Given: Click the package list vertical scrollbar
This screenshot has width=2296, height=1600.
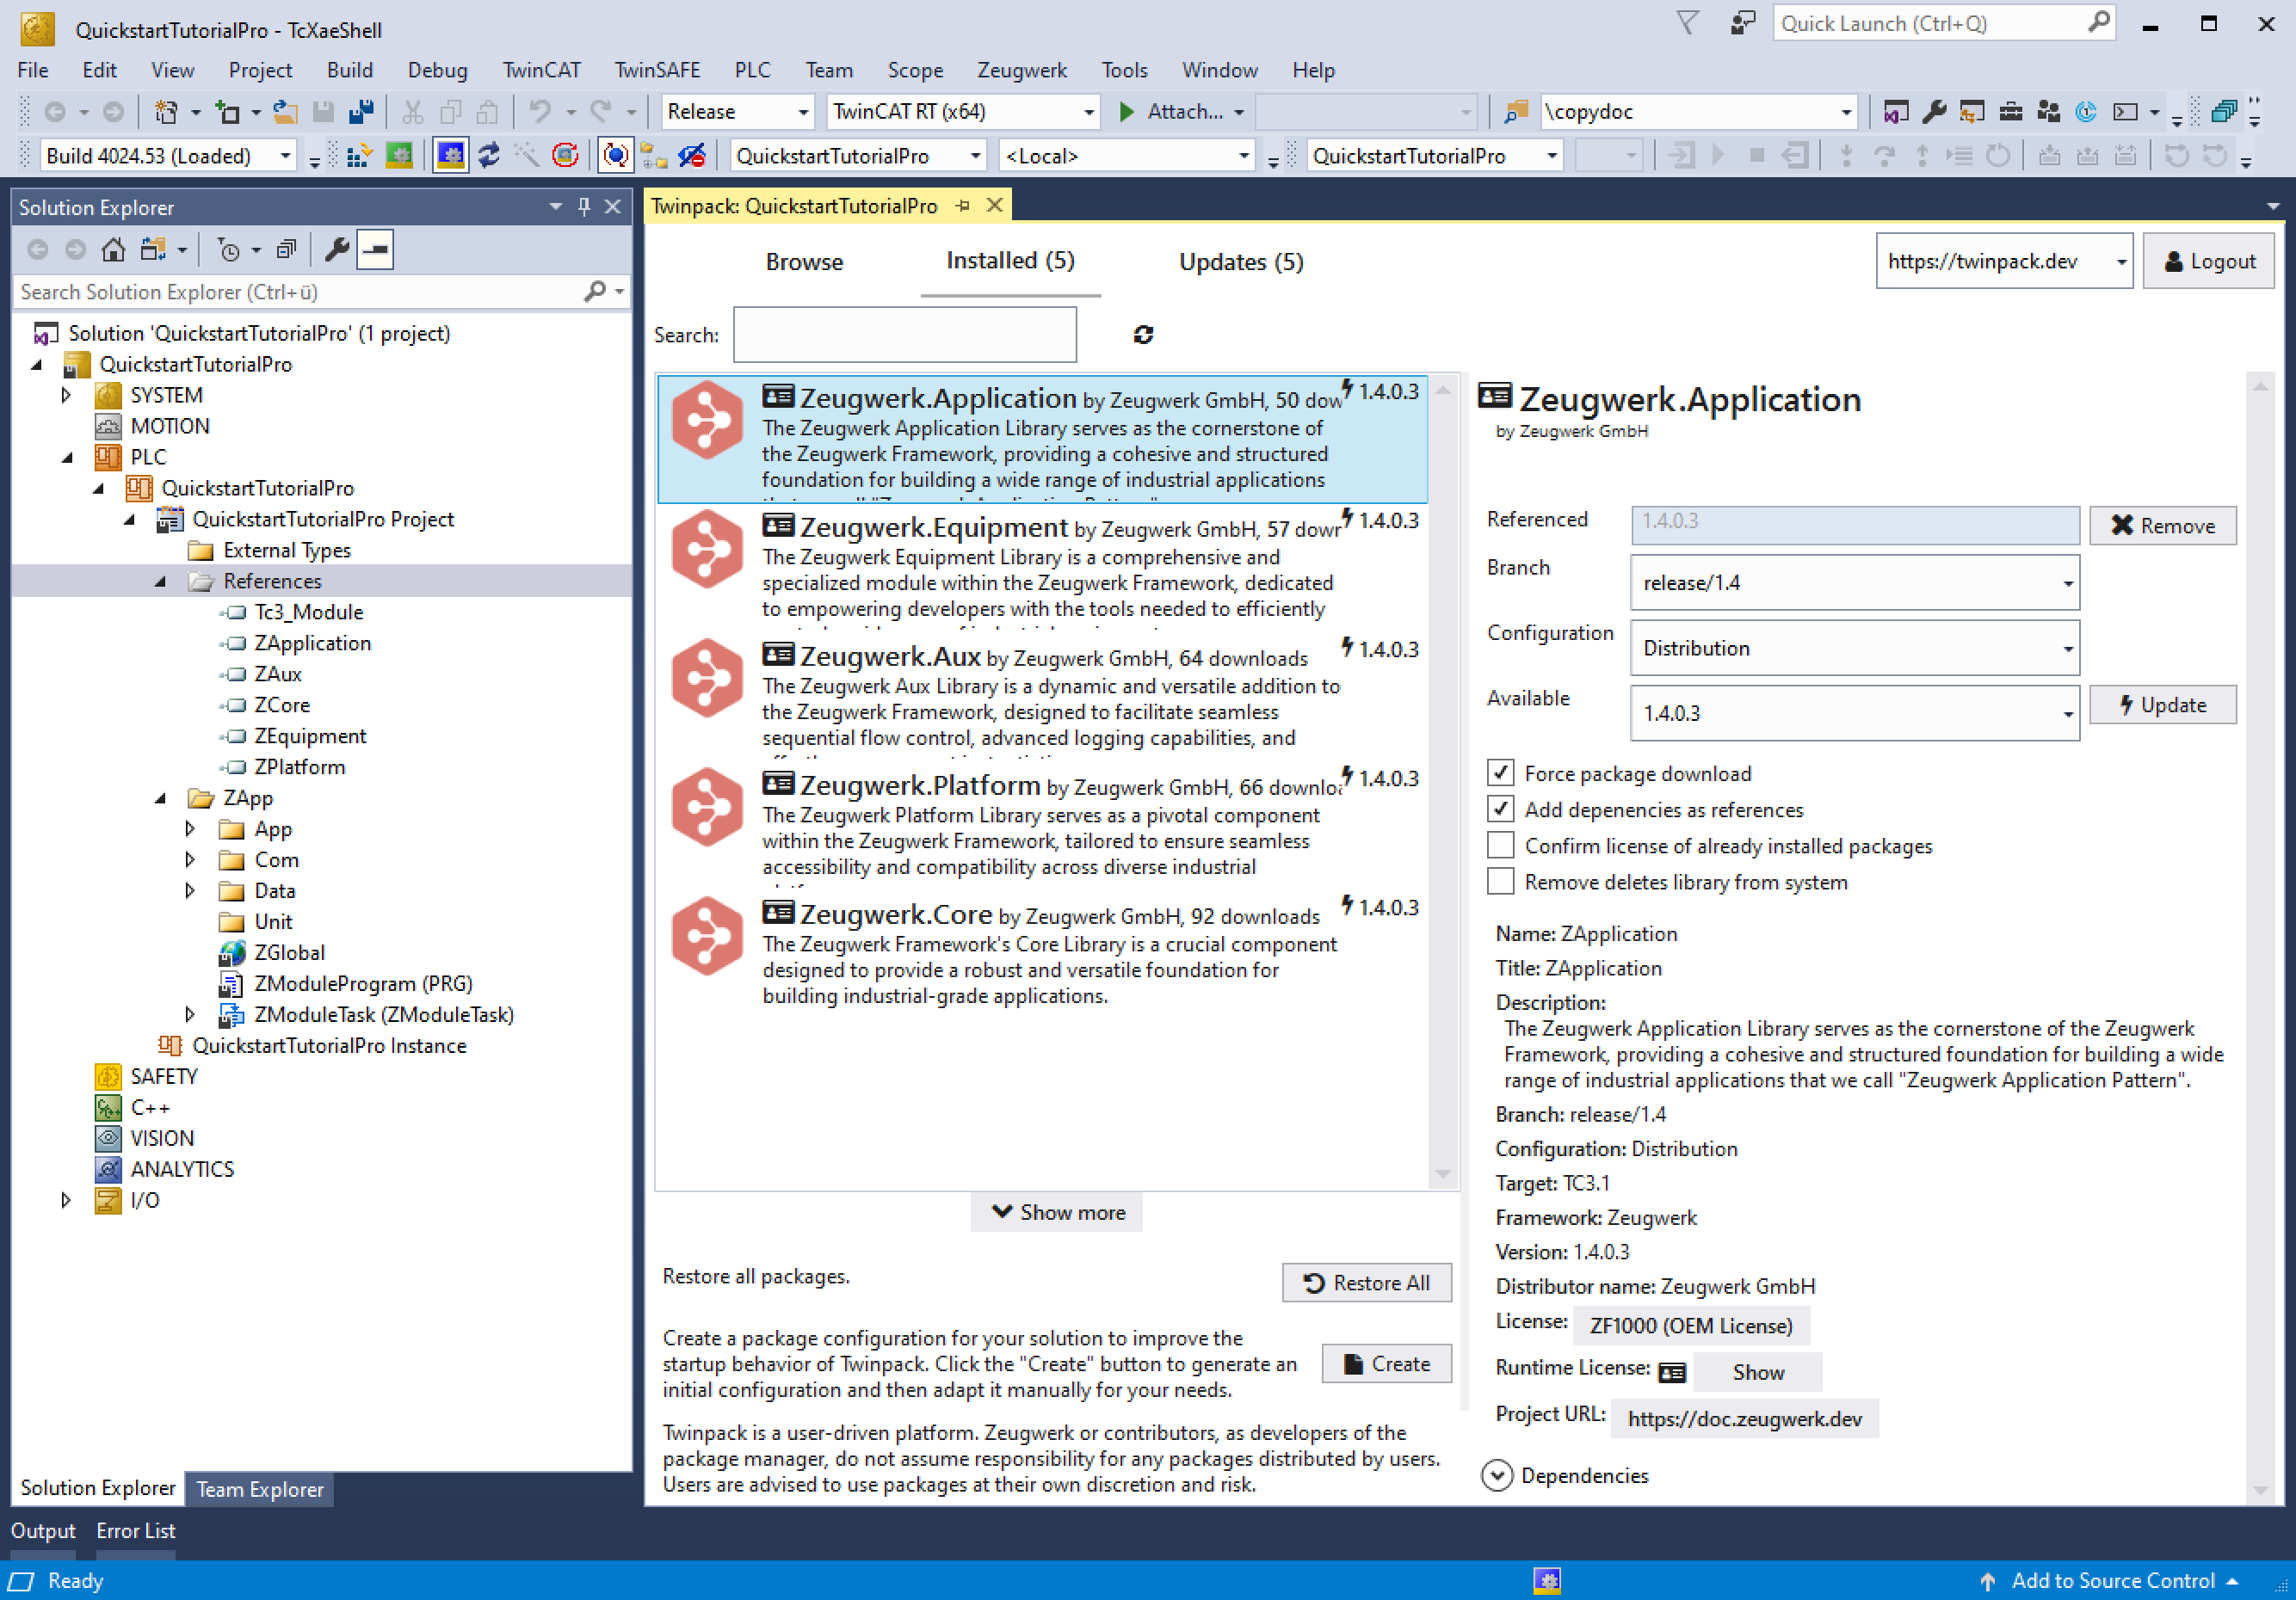Looking at the screenshot, I should click(x=1442, y=782).
